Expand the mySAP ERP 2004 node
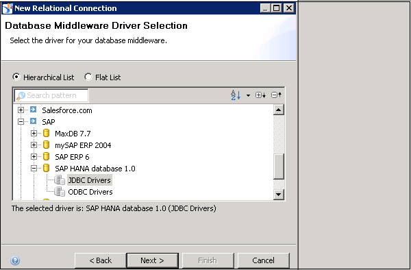The height and width of the screenshot is (270, 411). [x=34, y=145]
